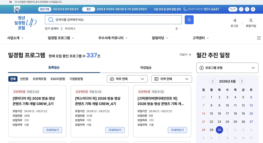
Task: Open the 지역 전체 dropdown
Action: pos(172,79)
